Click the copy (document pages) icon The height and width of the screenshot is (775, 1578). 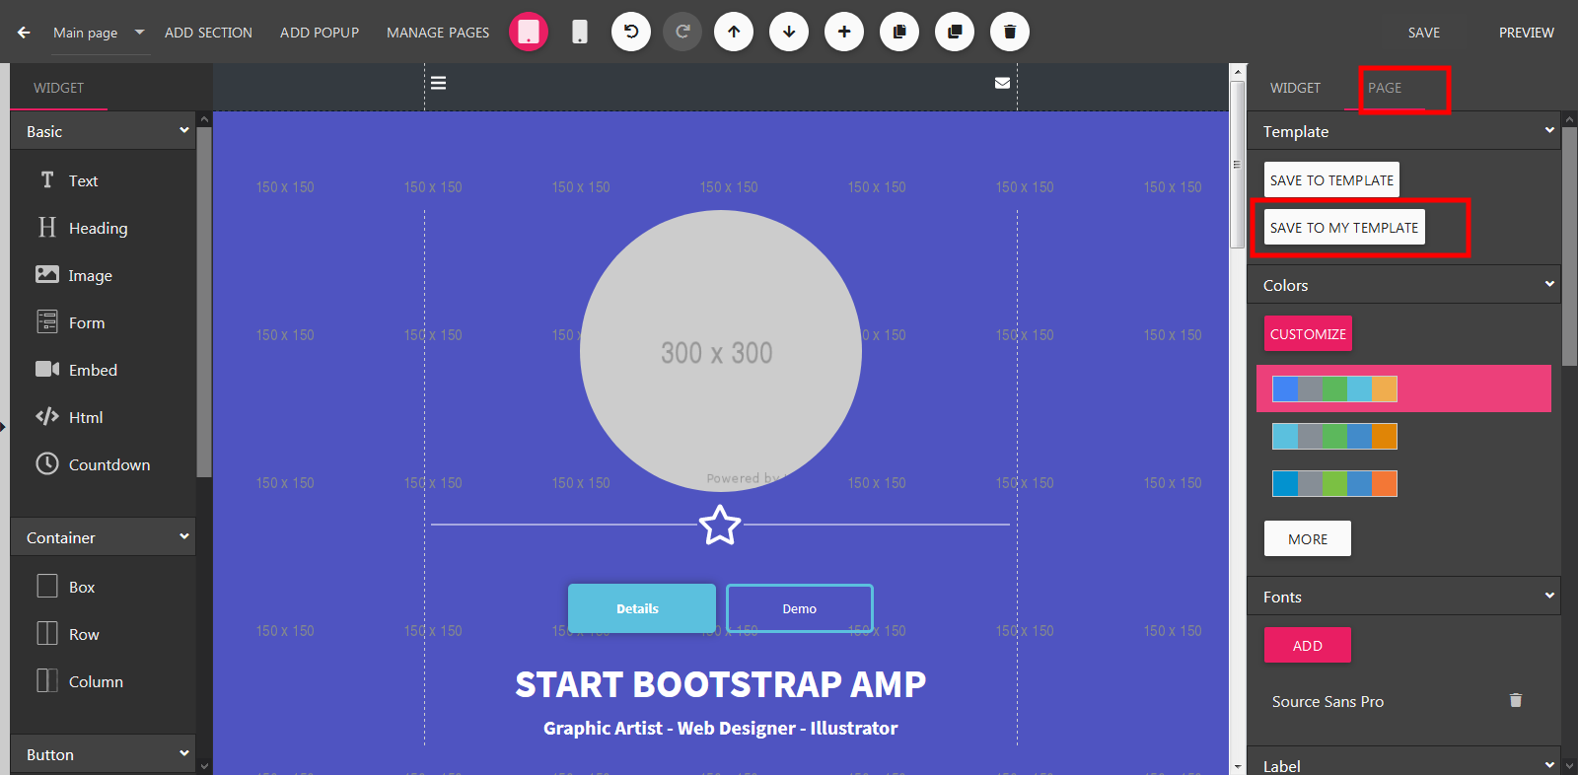(x=899, y=32)
